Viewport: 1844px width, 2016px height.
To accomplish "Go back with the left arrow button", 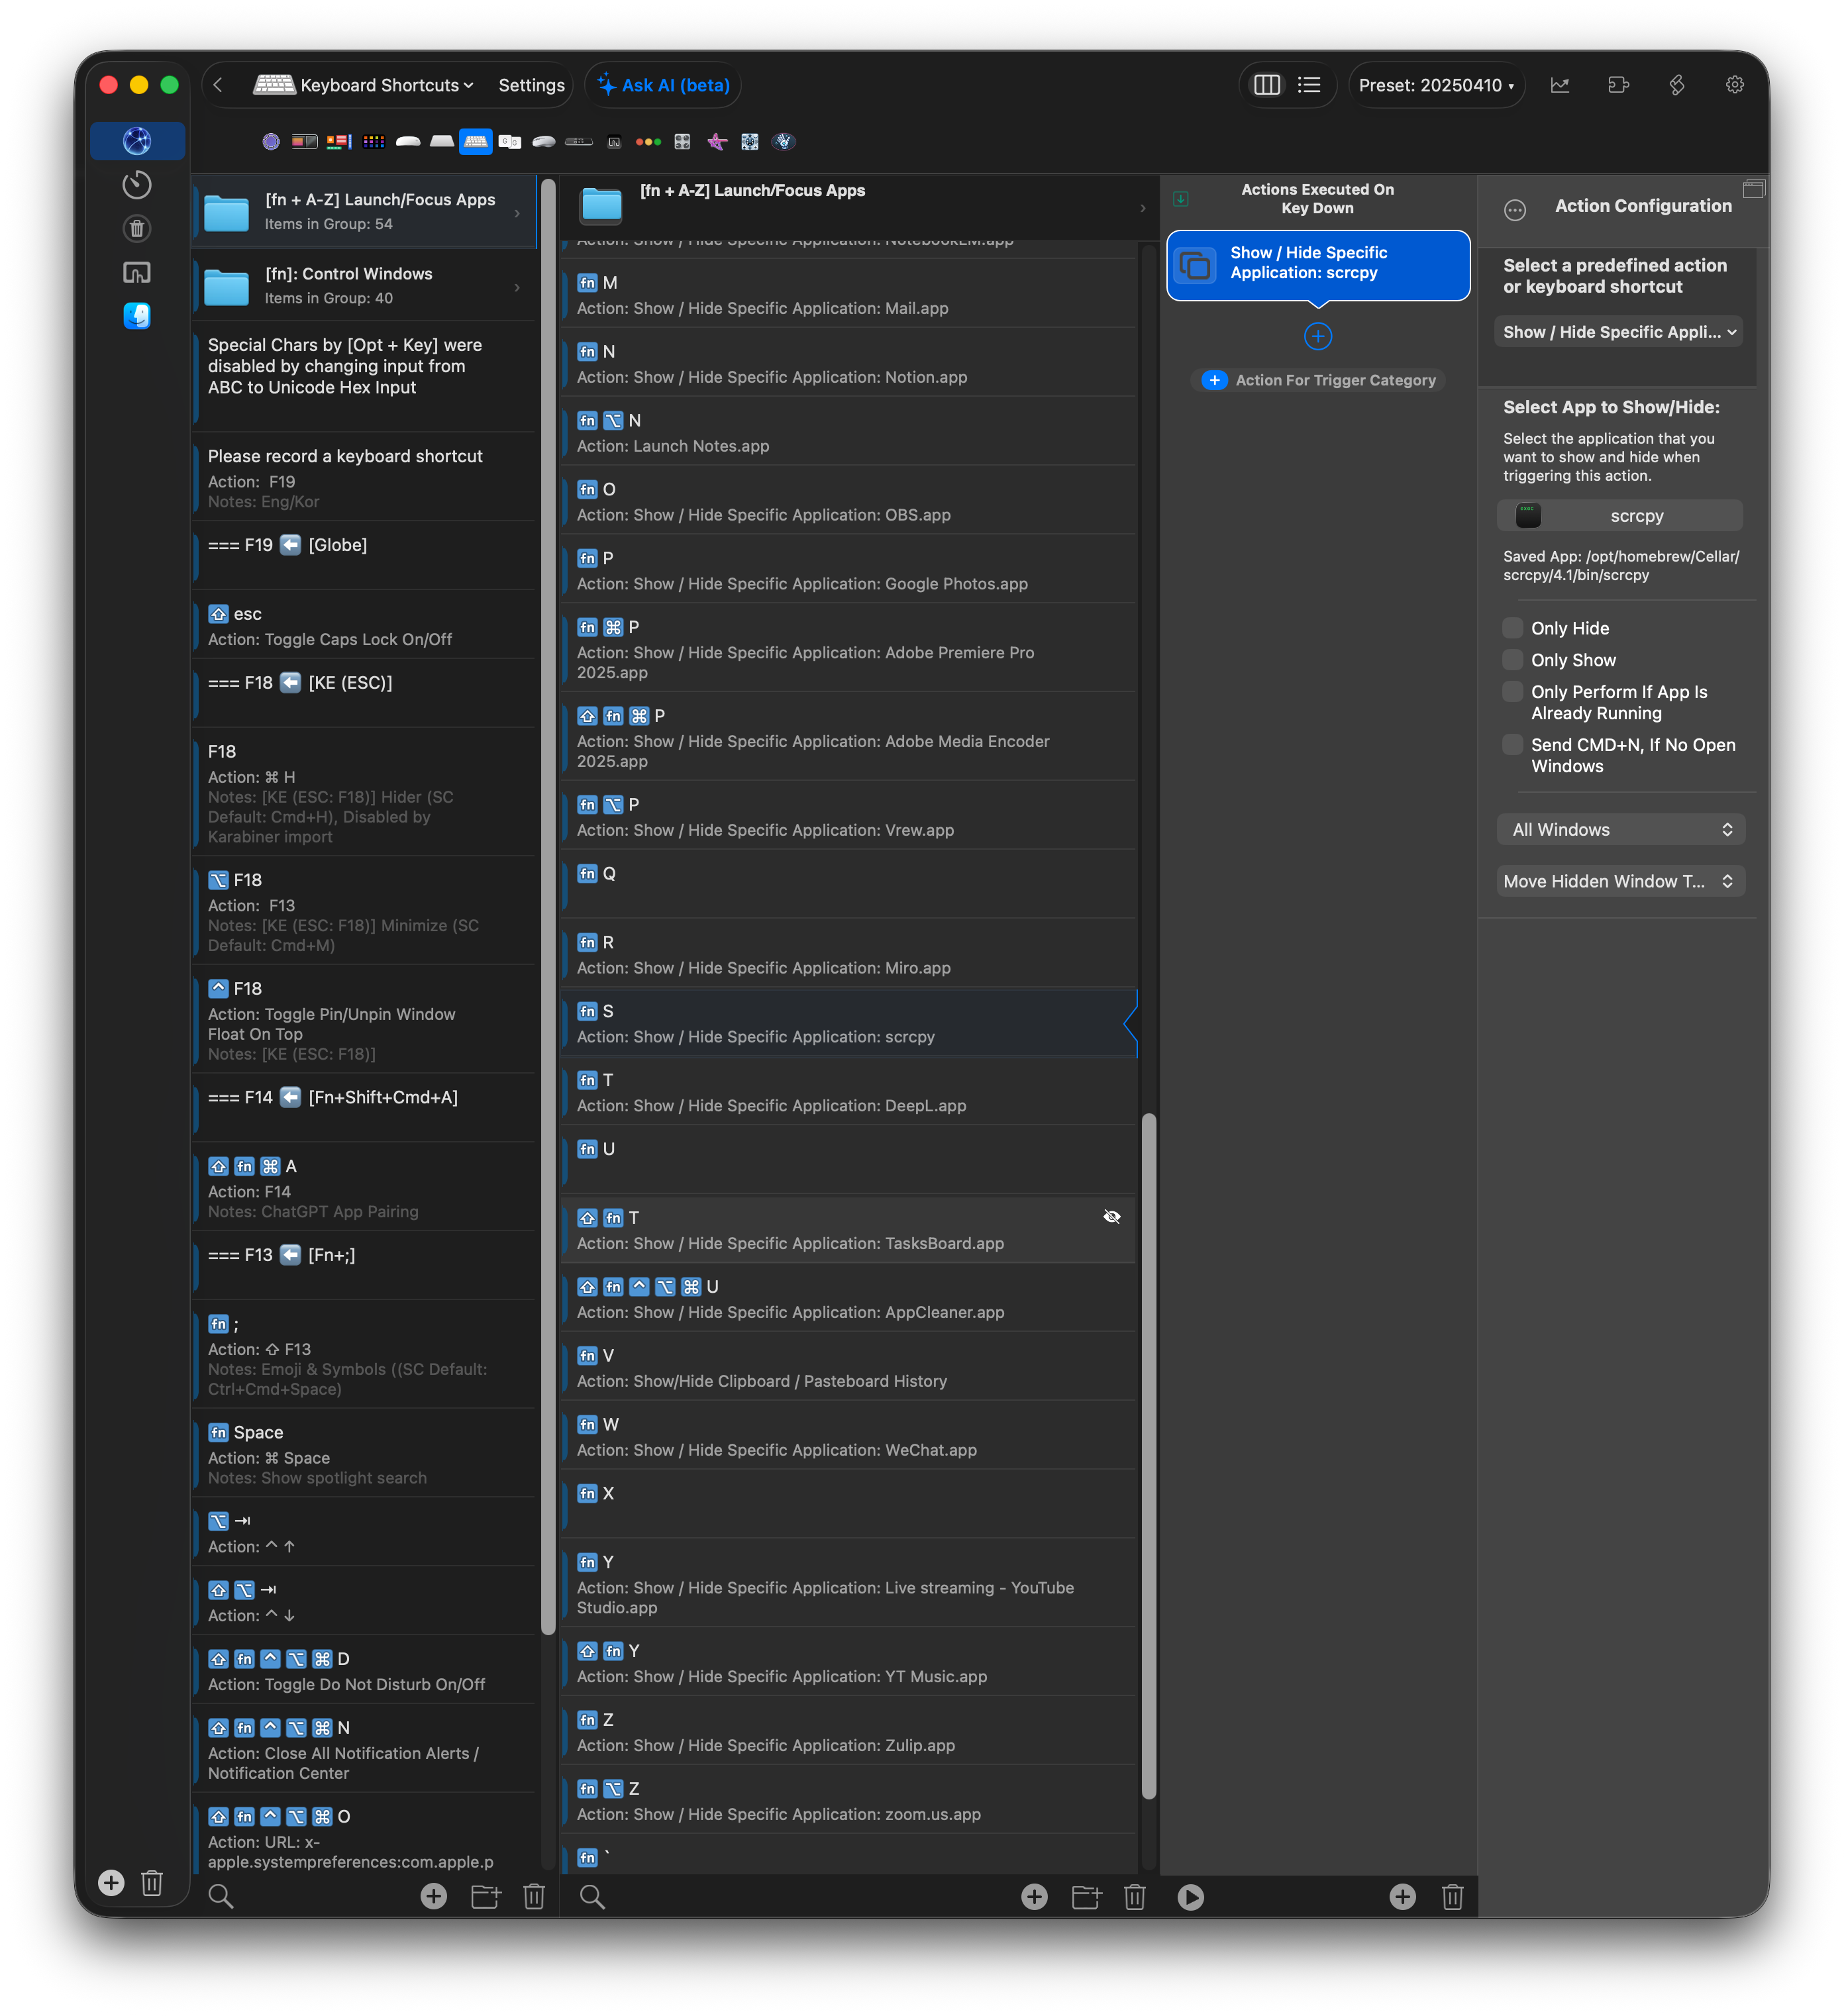I will click(218, 85).
